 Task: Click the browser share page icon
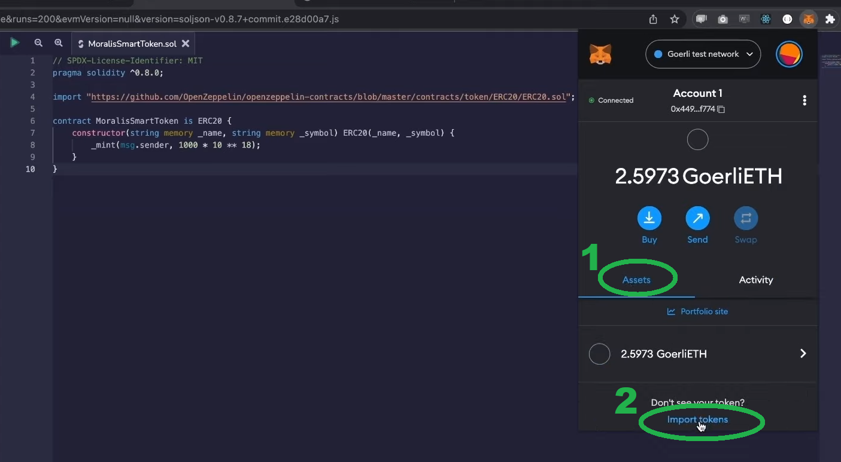pyautogui.click(x=653, y=19)
